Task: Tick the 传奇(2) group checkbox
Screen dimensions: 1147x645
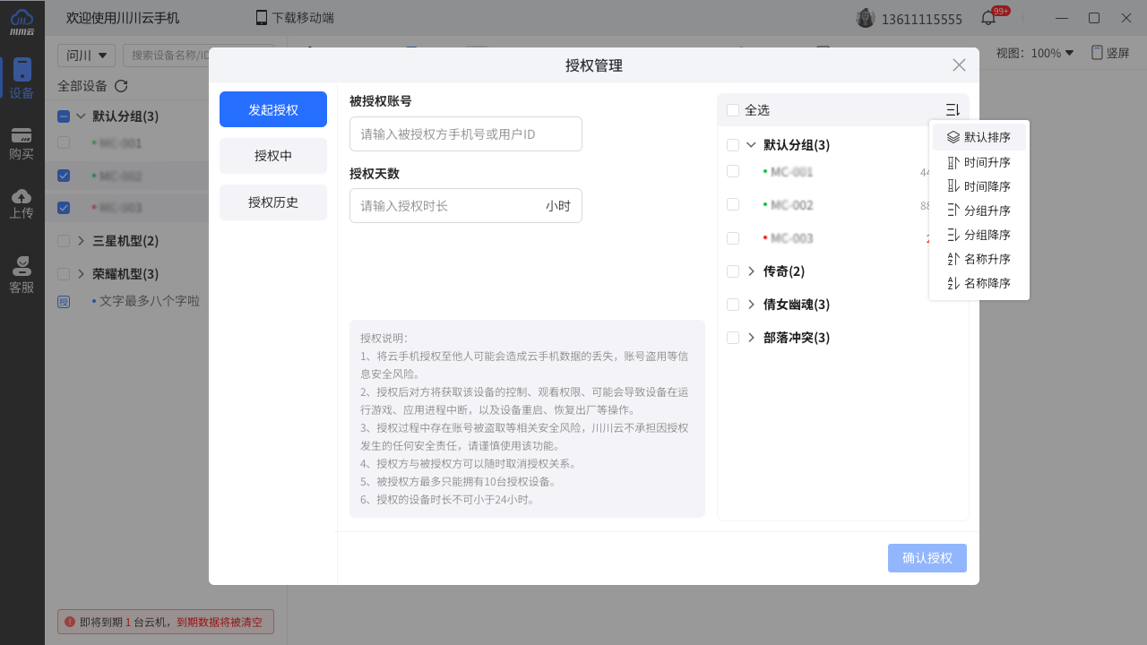Action: pos(733,271)
